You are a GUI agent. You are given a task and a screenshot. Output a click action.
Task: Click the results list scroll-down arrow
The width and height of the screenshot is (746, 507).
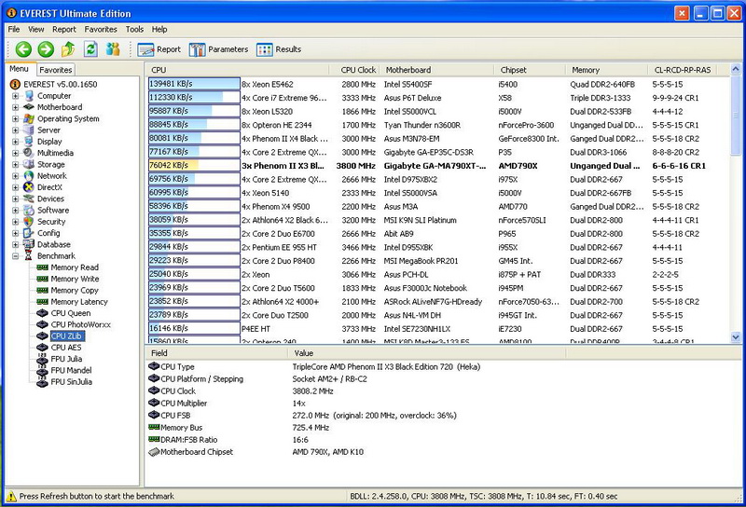pos(736,336)
